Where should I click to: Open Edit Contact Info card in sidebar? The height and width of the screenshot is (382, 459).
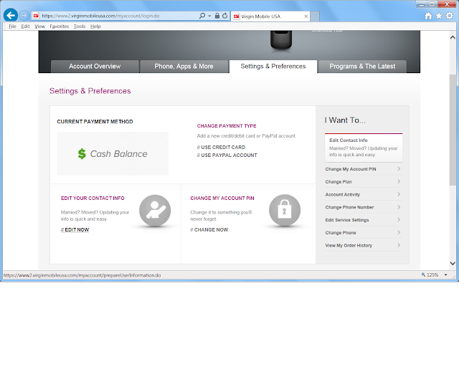tap(364, 148)
